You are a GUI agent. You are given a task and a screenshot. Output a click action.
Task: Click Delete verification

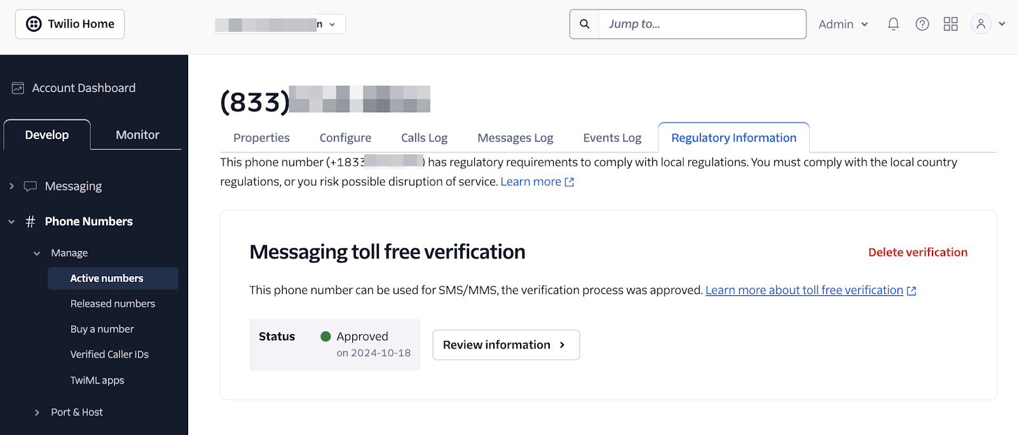coord(918,252)
